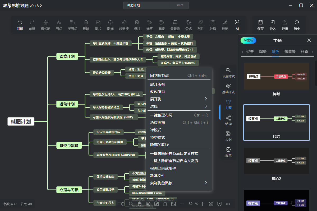Open the three-dots more options
The height and width of the screenshot is (211, 317).
click(x=228, y=204)
